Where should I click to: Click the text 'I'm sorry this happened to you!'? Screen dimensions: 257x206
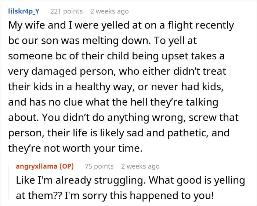point(139,196)
